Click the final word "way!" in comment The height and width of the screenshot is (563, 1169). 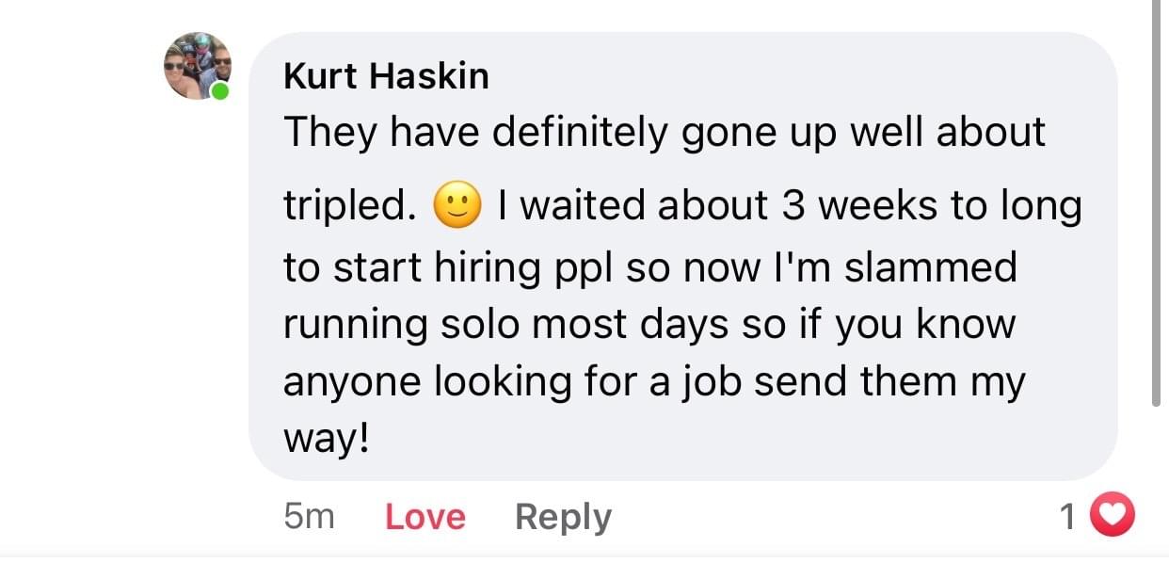pos(326,438)
